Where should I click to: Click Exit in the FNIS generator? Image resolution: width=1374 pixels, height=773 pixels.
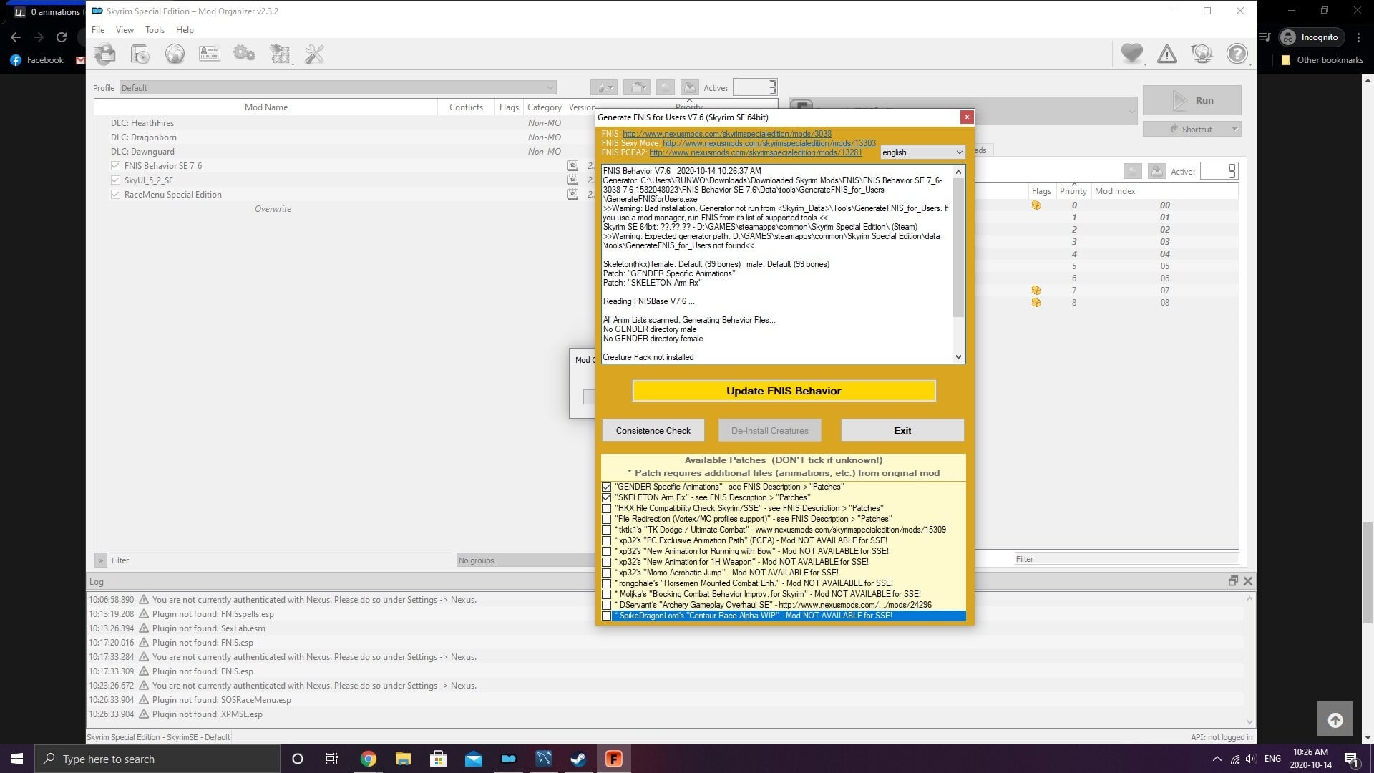[902, 430]
